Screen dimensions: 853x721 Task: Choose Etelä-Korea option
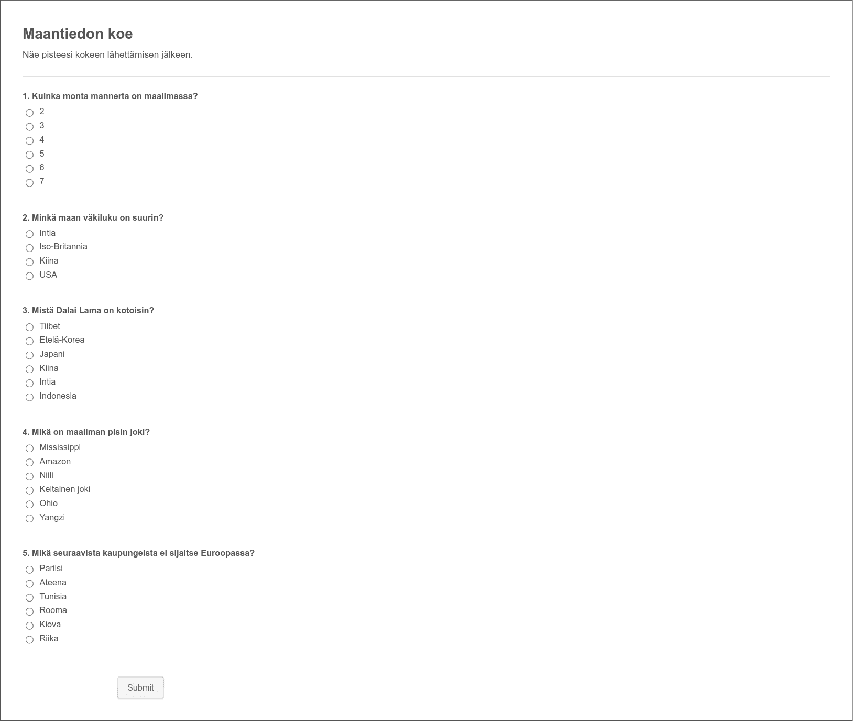pos(29,341)
